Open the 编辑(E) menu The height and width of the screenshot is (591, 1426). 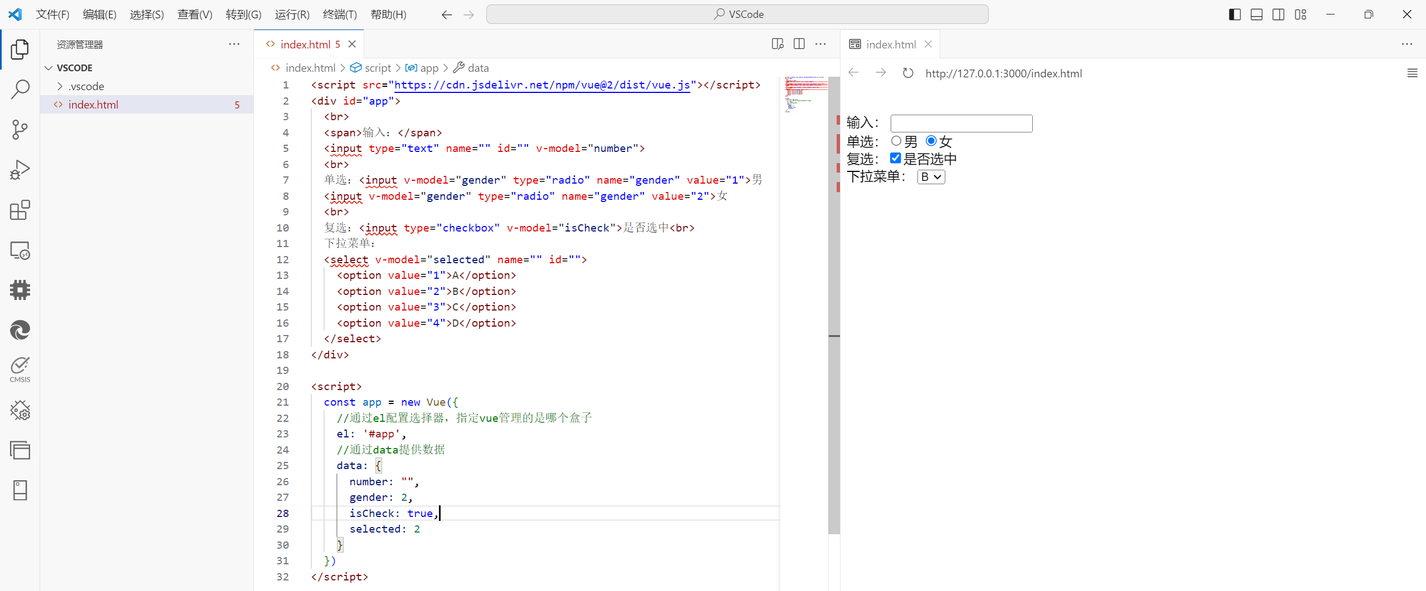pos(100,14)
